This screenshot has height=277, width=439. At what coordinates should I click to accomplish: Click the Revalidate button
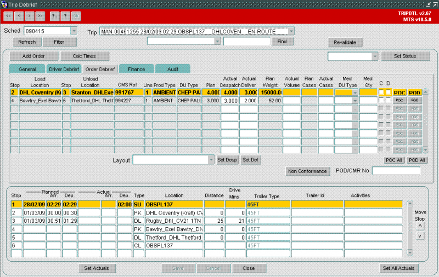point(345,43)
